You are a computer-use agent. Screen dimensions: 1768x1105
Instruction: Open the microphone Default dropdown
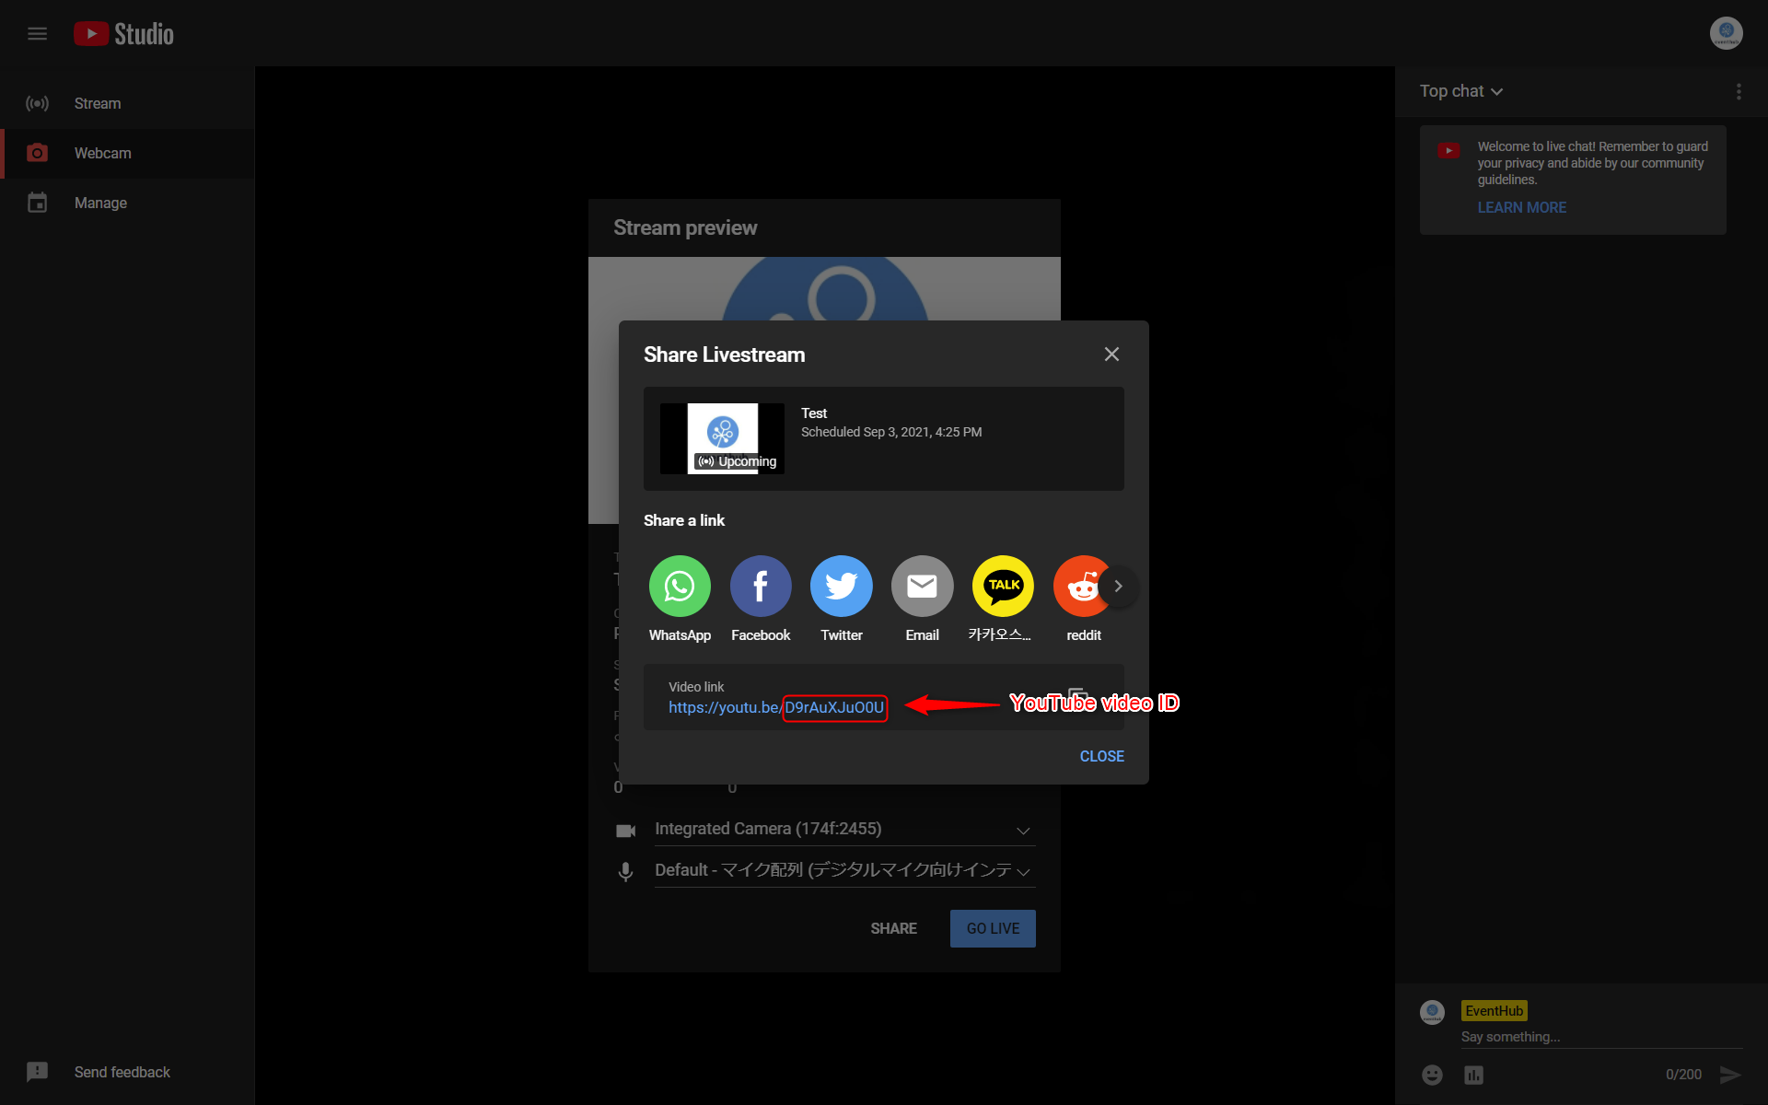[x=844, y=871]
